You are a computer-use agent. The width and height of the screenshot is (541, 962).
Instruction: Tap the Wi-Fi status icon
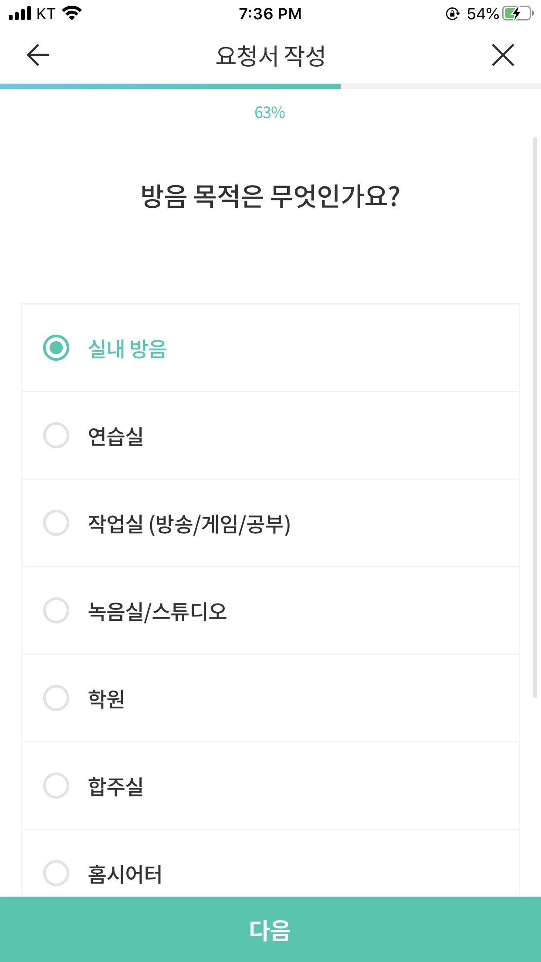[72, 13]
